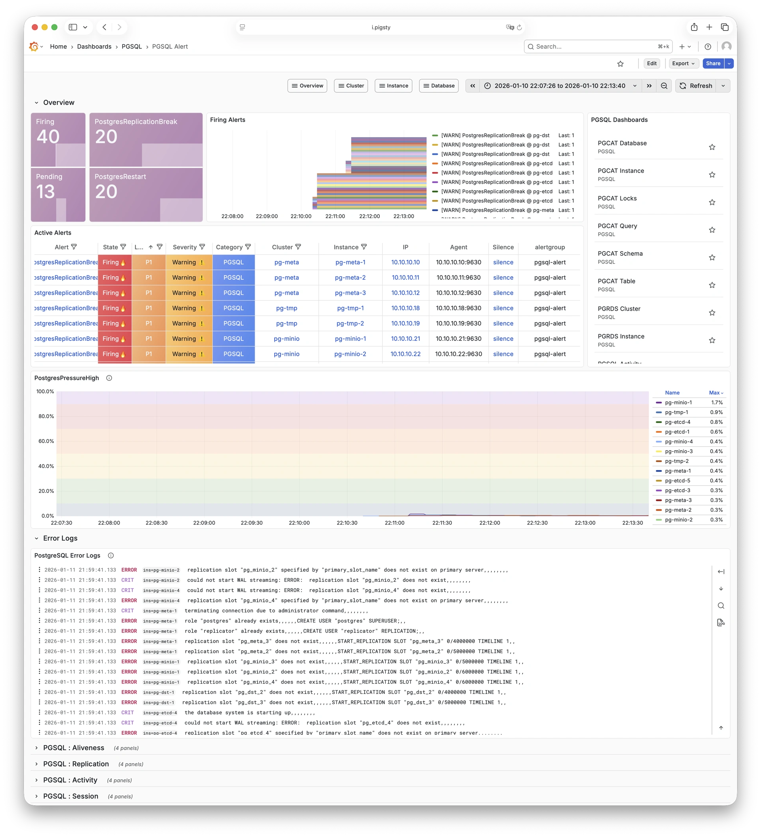The height and width of the screenshot is (837, 761).
Task: Click the info icon on PostgresPressureHigh panel
Action: tap(109, 378)
